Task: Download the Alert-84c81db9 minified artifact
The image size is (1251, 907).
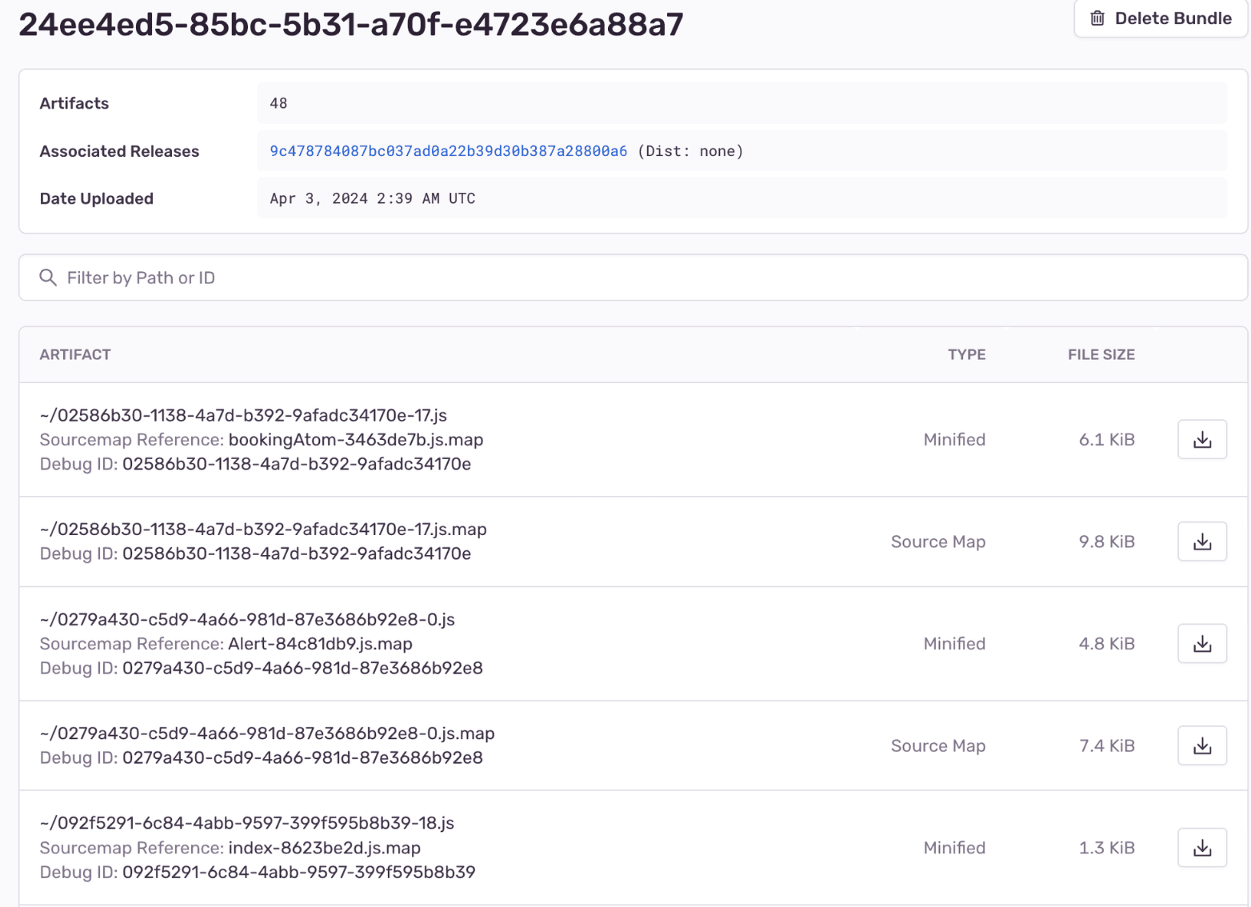Action: point(1201,644)
